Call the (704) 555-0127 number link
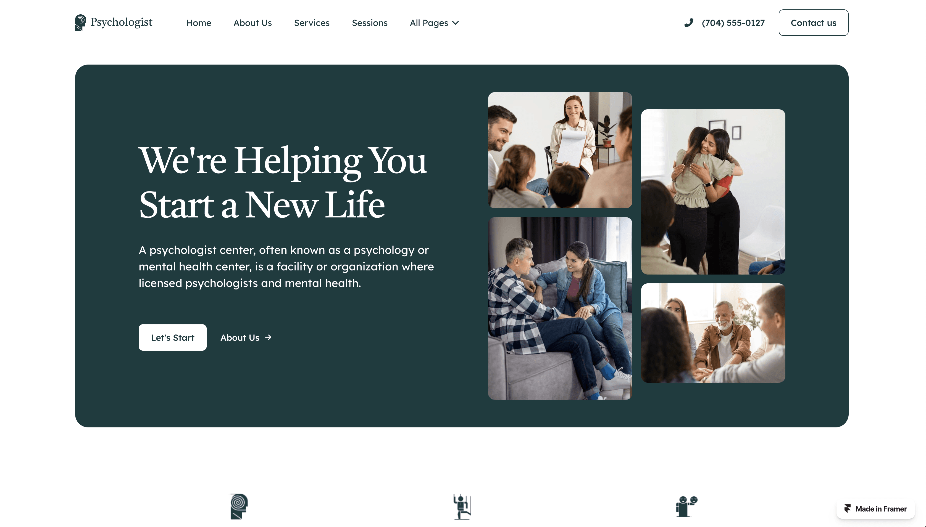 tap(733, 23)
